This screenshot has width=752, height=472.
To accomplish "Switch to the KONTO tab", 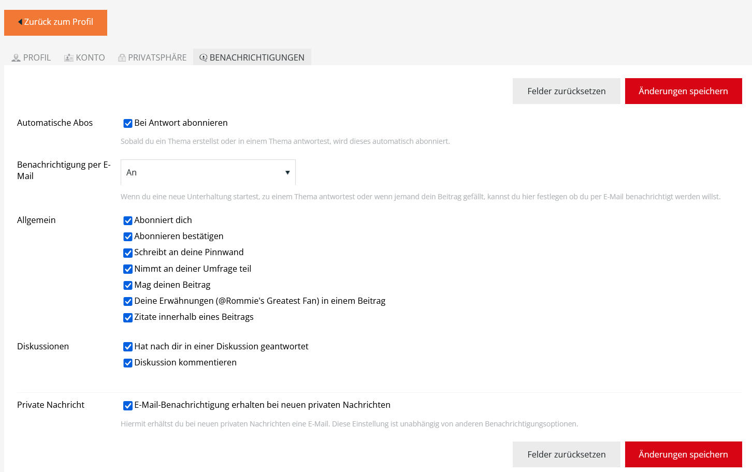I will pyautogui.click(x=84, y=57).
